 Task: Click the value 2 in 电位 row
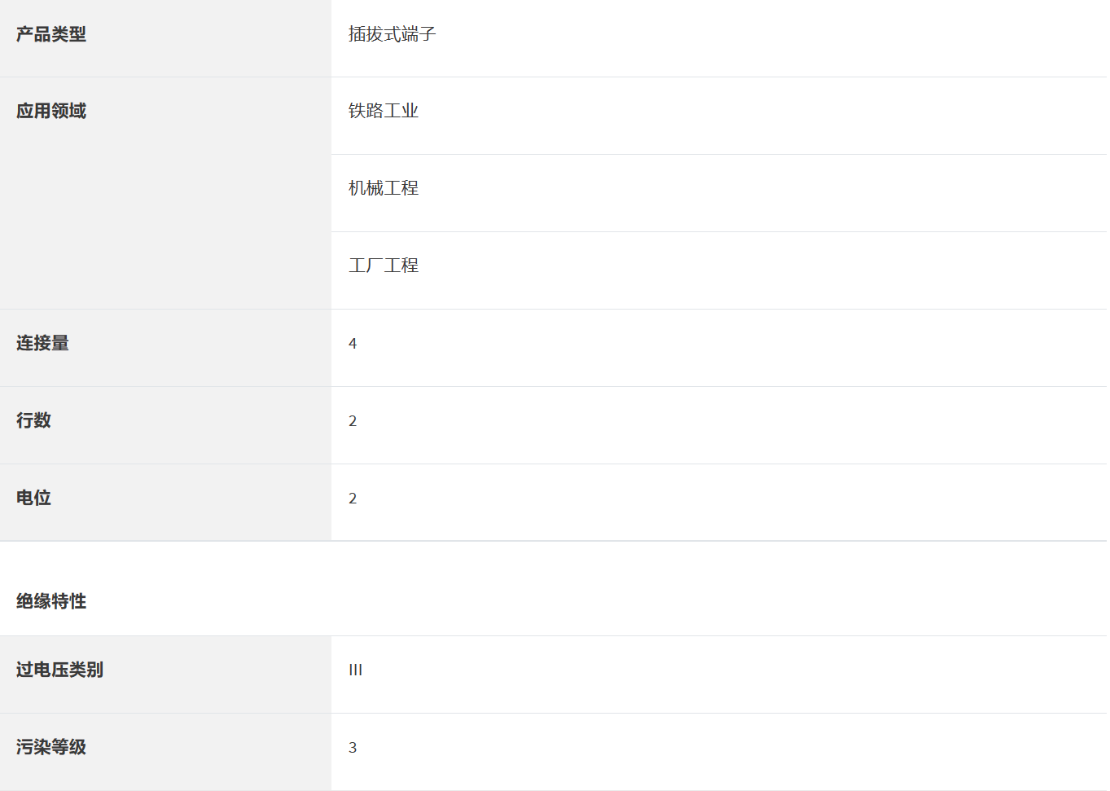353,499
